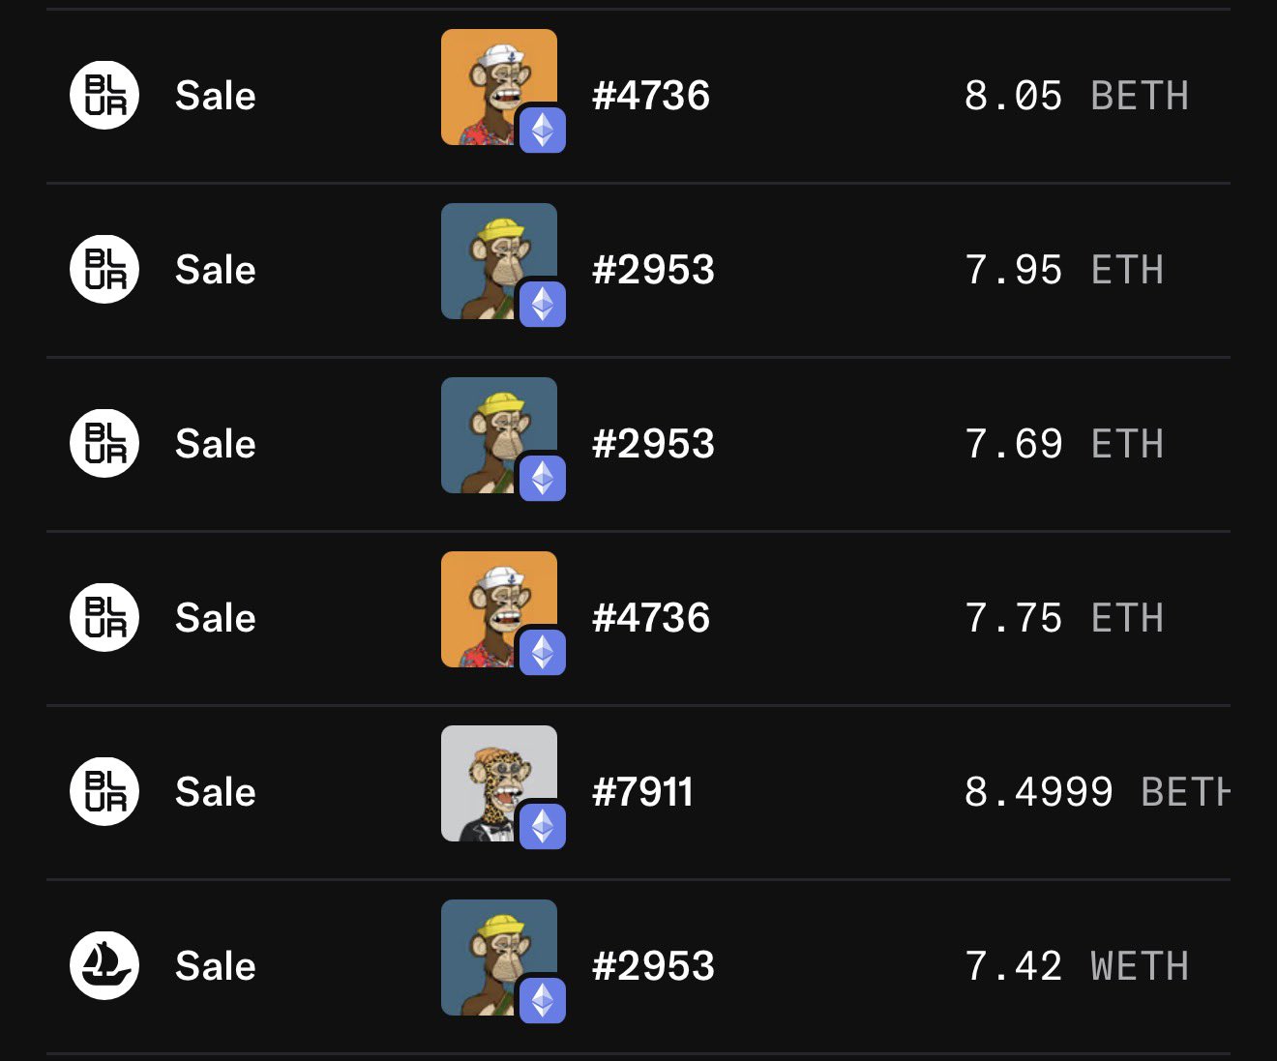Screen dimensions: 1277x1061
Task: Open the leopard ape #7911 thumbnail
Action: tap(489, 774)
